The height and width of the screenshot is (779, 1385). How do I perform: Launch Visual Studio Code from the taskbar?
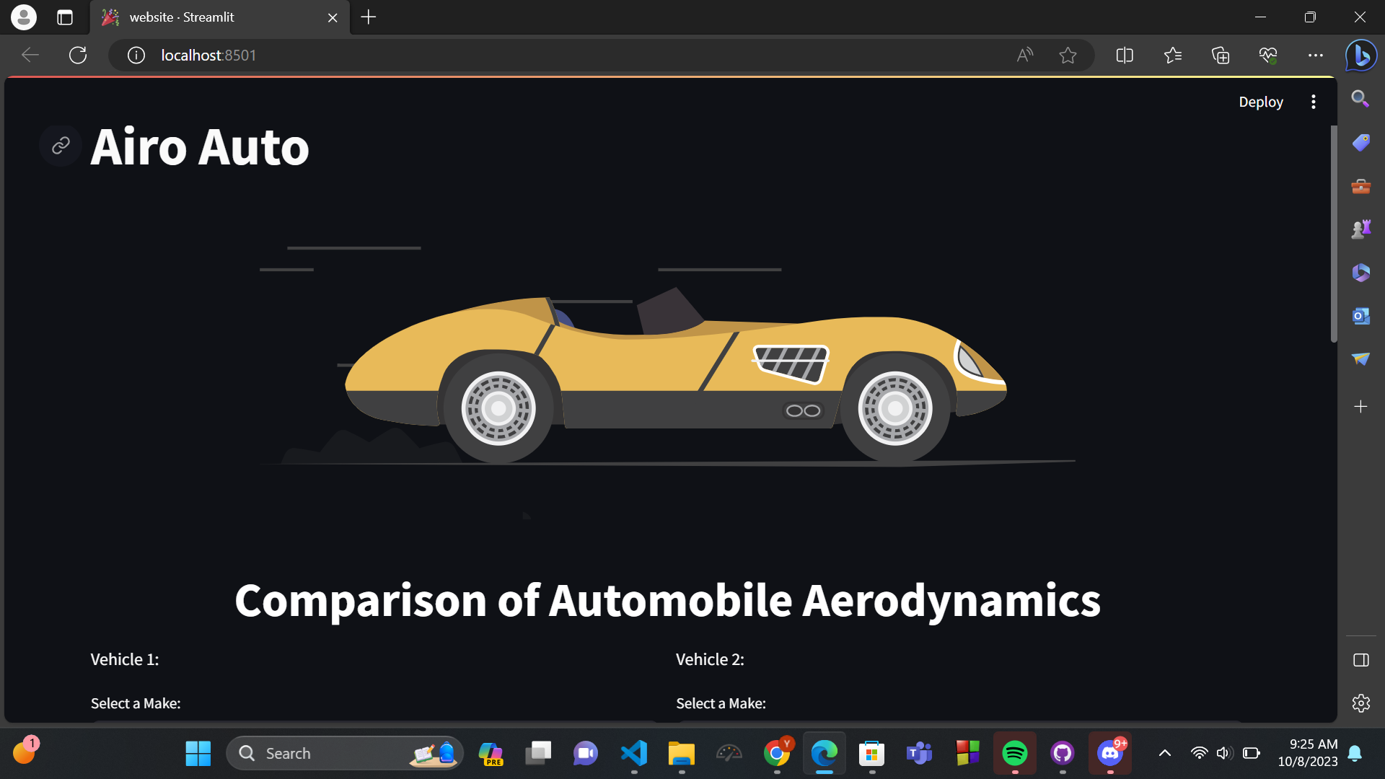pyautogui.click(x=633, y=752)
